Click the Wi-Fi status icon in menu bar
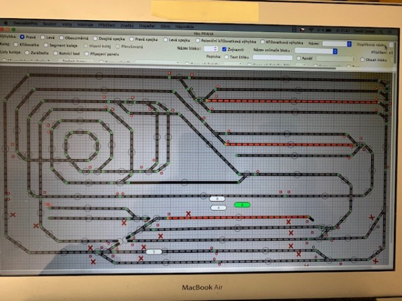 tap(311, 30)
